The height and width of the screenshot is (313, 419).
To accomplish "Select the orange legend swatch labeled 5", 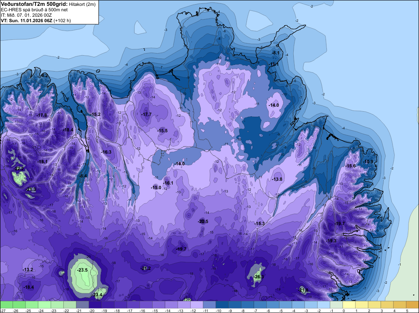I will click(x=413, y=305).
